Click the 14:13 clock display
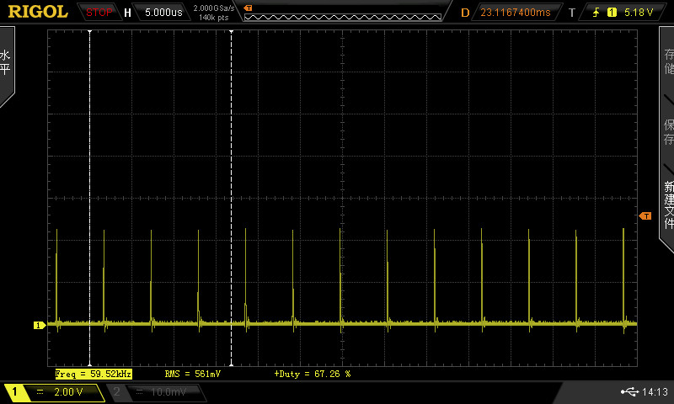This screenshot has height=404, width=674. click(655, 391)
